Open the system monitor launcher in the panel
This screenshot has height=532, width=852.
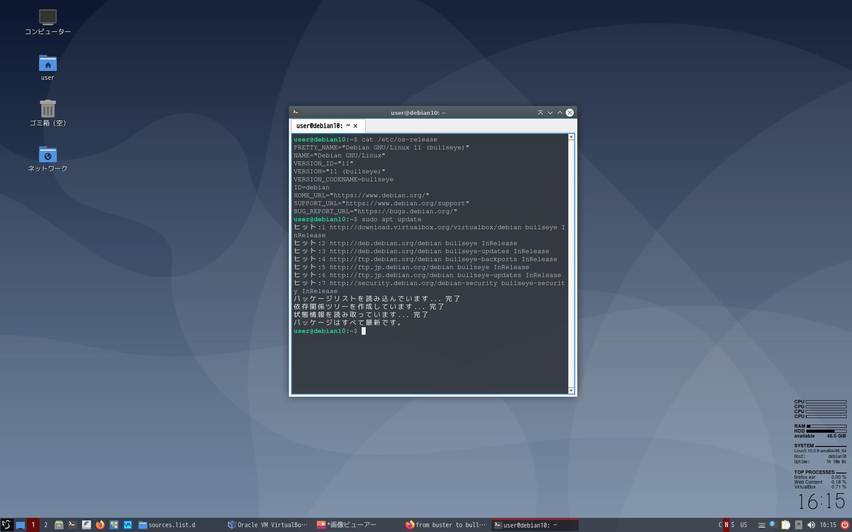[127, 525]
